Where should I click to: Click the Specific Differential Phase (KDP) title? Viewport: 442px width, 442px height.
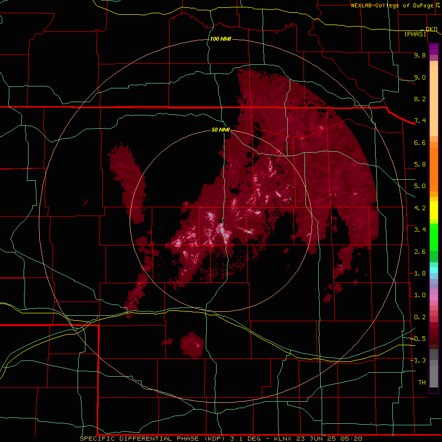[x=153, y=439]
